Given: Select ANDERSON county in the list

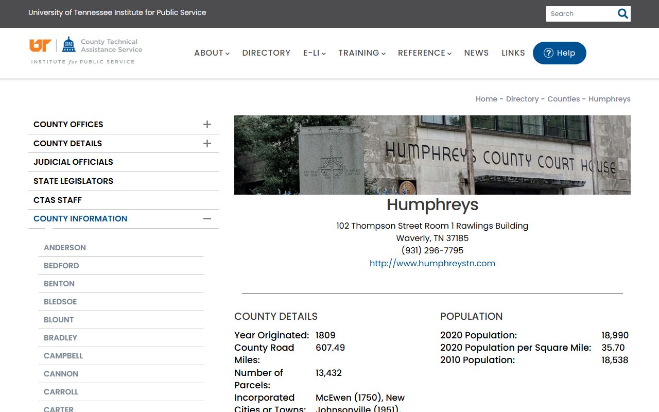Looking at the screenshot, I should (x=65, y=248).
